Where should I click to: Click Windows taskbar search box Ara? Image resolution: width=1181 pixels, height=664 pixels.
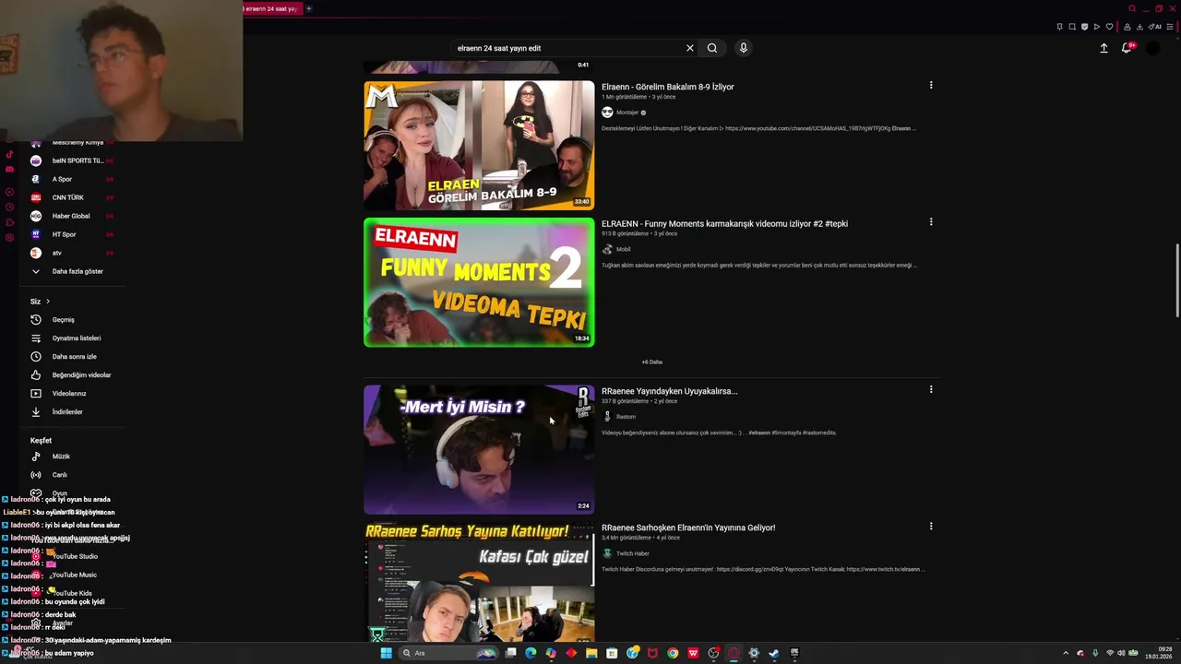point(447,653)
